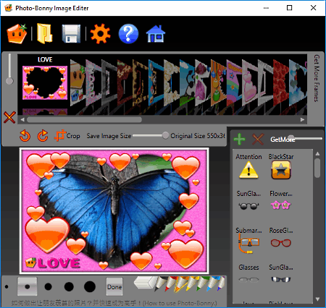Click the Get More Frames vertical label
Image resolution: width=326 pixels, height=308 pixels.
click(x=317, y=78)
